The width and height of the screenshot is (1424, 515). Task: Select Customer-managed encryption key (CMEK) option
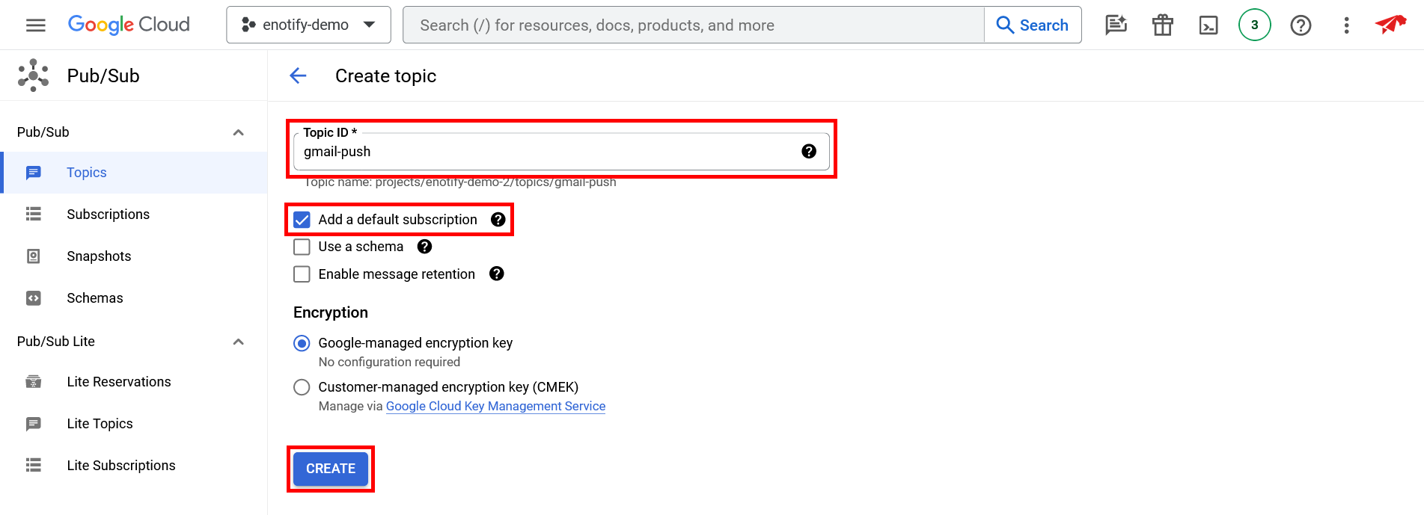[x=302, y=387]
